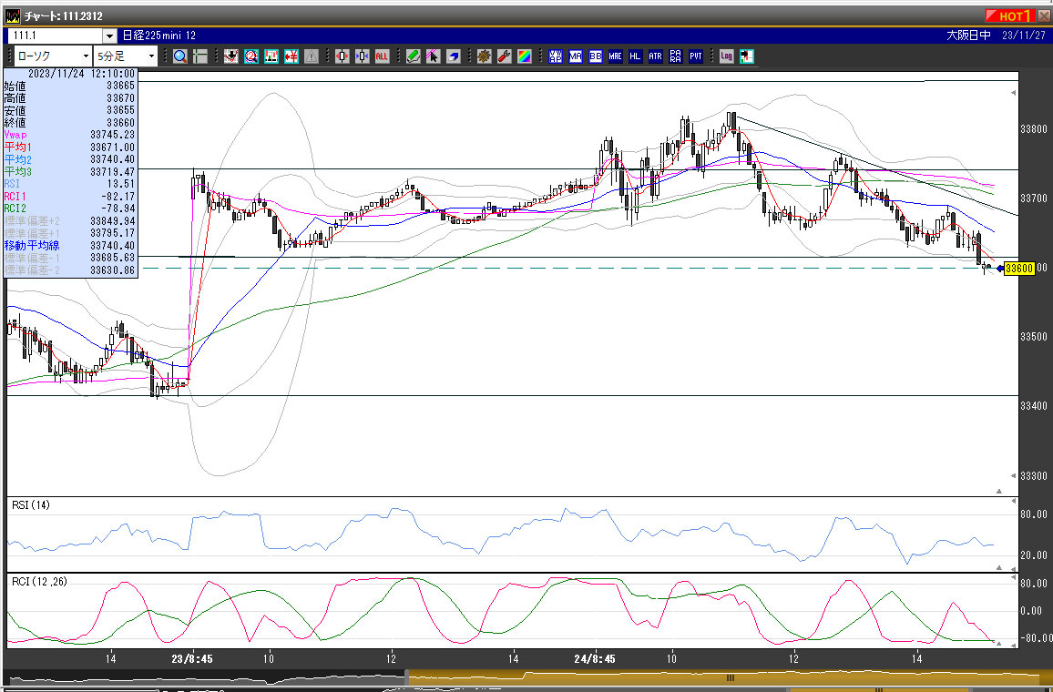The height and width of the screenshot is (692, 1053).
Task: Toggle the MA moving average indicator
Action: coord(576,56)
